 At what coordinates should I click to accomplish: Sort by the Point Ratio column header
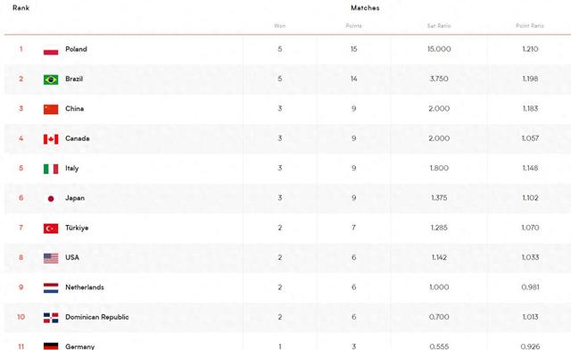tap(530, 26)
